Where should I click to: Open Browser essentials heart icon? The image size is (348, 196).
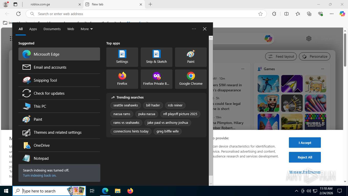pyautogui.click(x=320, y=14)
